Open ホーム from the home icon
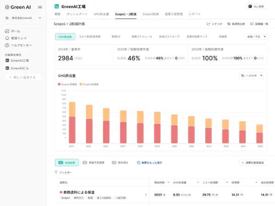 click(x=7, y=31)
